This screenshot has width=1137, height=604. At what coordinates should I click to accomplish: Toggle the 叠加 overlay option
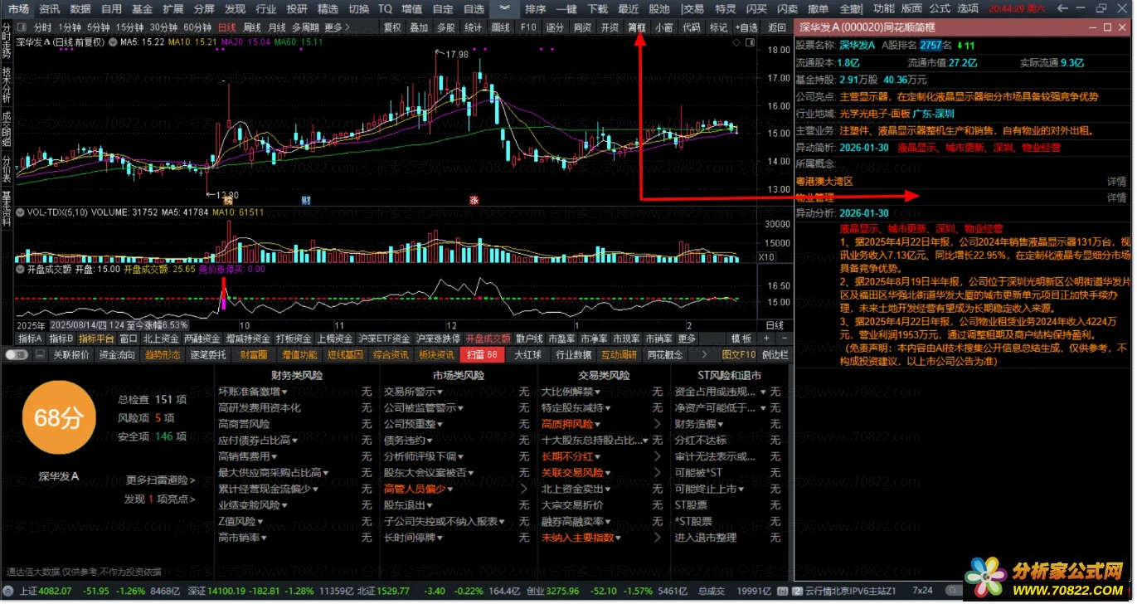[x=419, y=27]
